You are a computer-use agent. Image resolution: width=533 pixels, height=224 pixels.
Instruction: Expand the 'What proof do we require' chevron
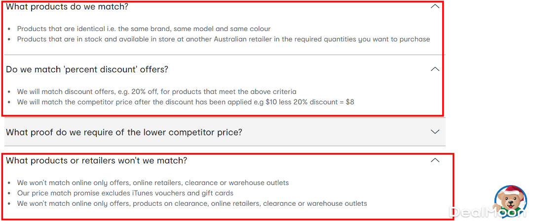[x=435, y=132]
